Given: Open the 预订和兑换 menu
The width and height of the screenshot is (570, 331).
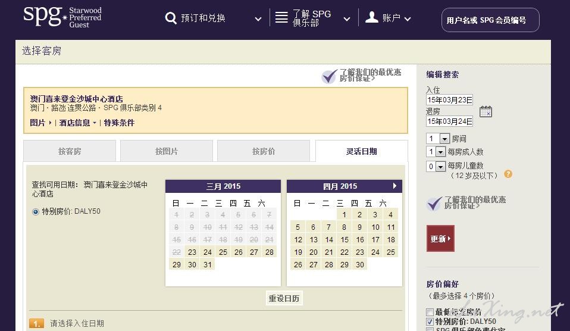Looking at the screenshot, I should (x=203, y=18).
